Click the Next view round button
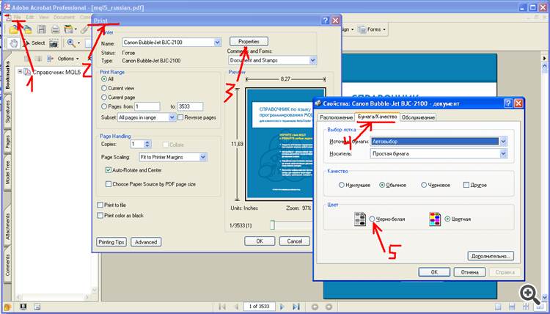This screenshot has height=314, width=550. tap(329, 307)
